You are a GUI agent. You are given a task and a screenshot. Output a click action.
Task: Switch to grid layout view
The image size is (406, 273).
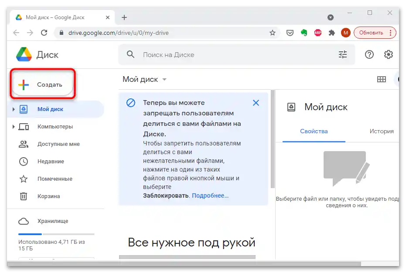coord(382,79)
